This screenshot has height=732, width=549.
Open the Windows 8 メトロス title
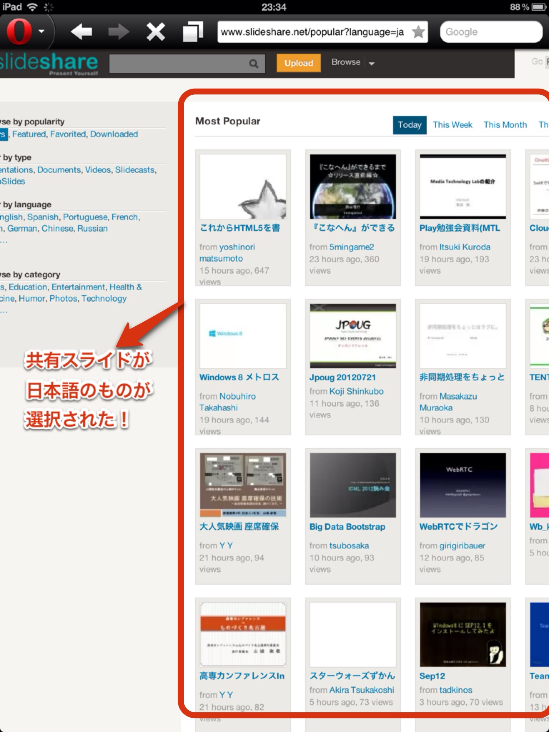point(239,377)
